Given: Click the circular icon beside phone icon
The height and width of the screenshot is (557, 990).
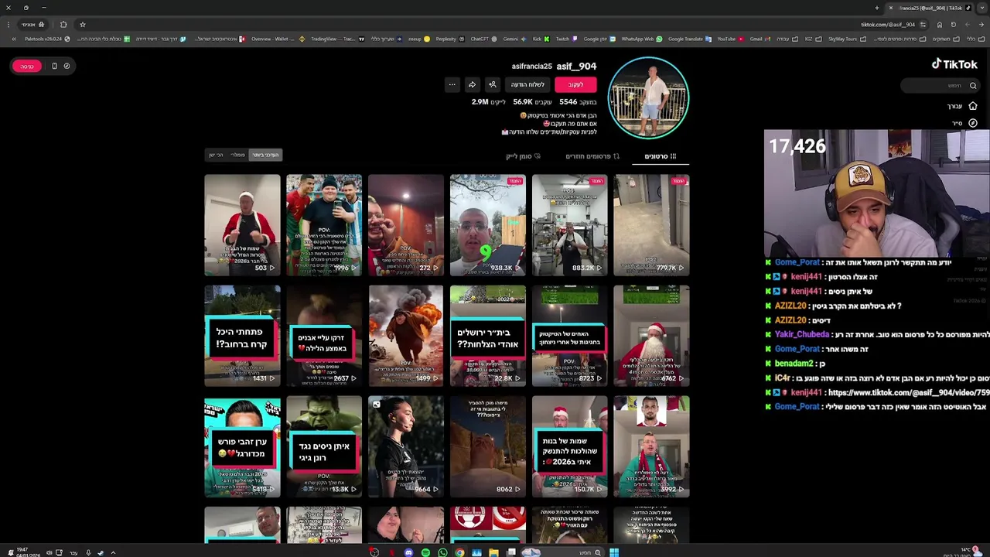Looking at the screenshot, I should coord(67,66).
